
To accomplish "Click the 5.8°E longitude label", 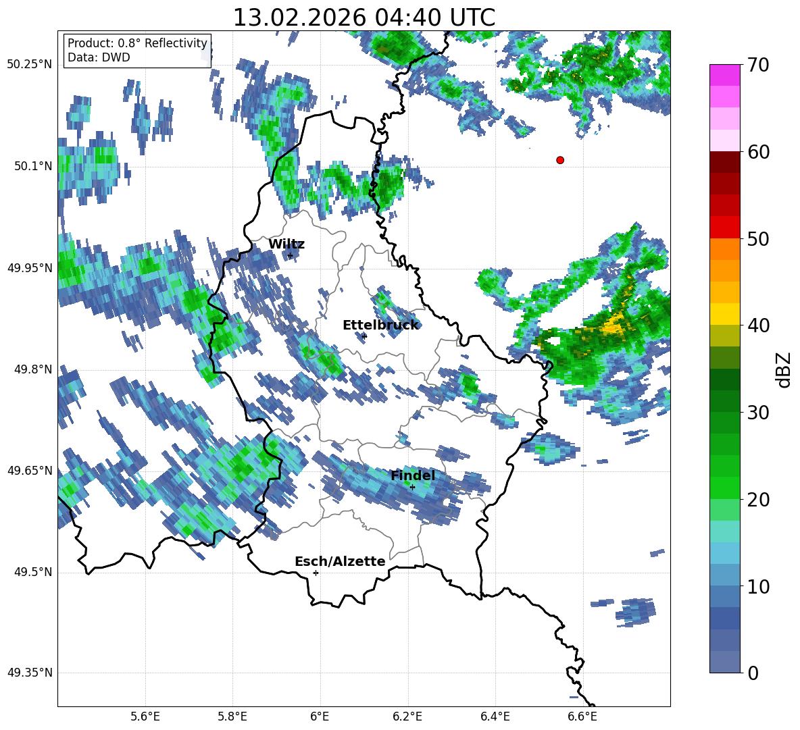I will pyautogui.click(x=232, y=716).
